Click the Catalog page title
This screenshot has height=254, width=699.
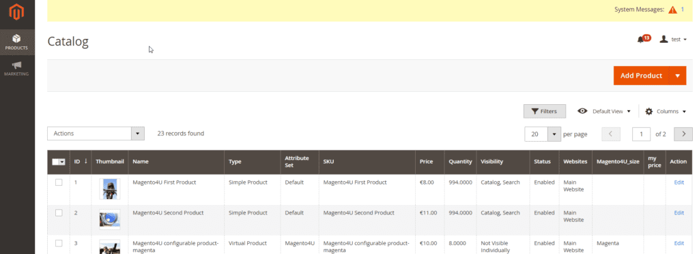[x=68, y=42]
